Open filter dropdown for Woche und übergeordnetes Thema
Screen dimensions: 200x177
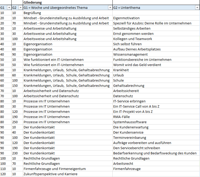pyautogui.click(x=110, y=8)
